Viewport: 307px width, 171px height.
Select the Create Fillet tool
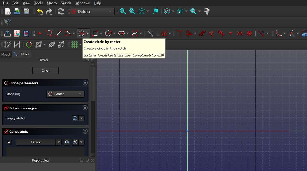click(278, 33)
